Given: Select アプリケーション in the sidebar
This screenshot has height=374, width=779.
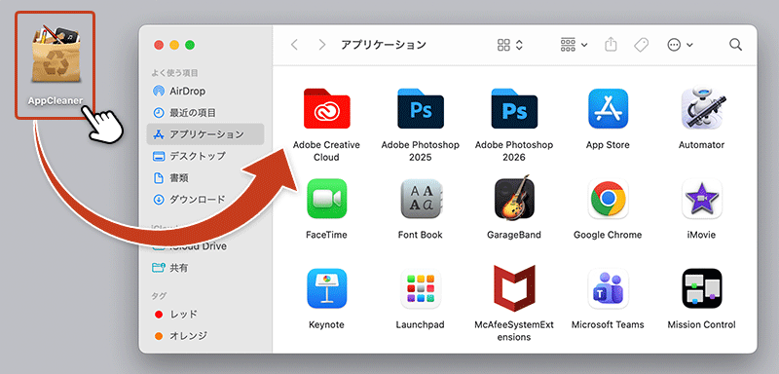Looking at the screenshot, I should (205, 134).
